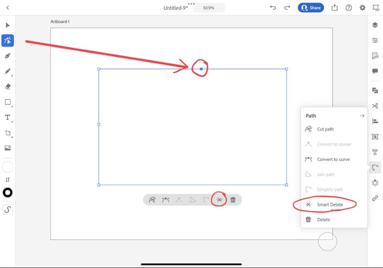The image size is (383, 268).
Task: Open the Combine Shapes panel
Action: click(x=375, y=90)
